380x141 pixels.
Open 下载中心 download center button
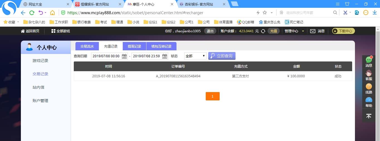[344, 31]
